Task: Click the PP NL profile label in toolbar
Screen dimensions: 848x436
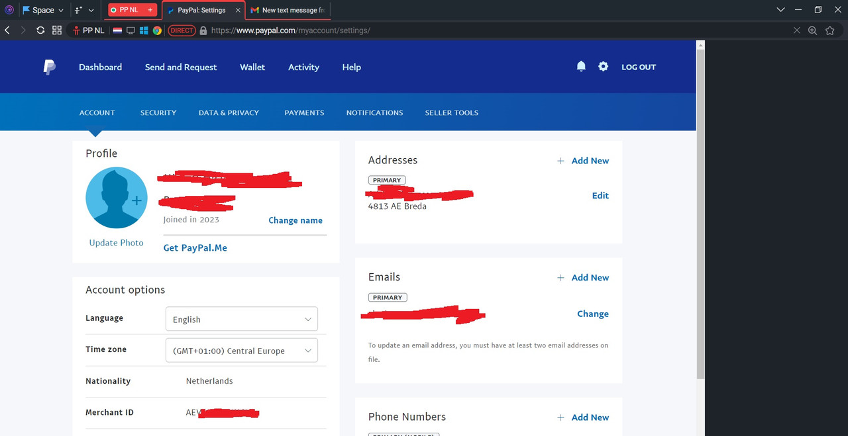Action: pyautogui.click(x=89, y=30)
